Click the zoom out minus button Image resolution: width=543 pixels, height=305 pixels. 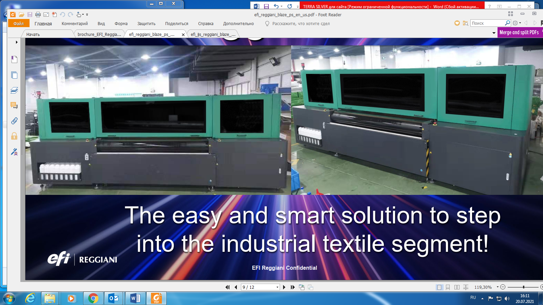pos(503,287)
